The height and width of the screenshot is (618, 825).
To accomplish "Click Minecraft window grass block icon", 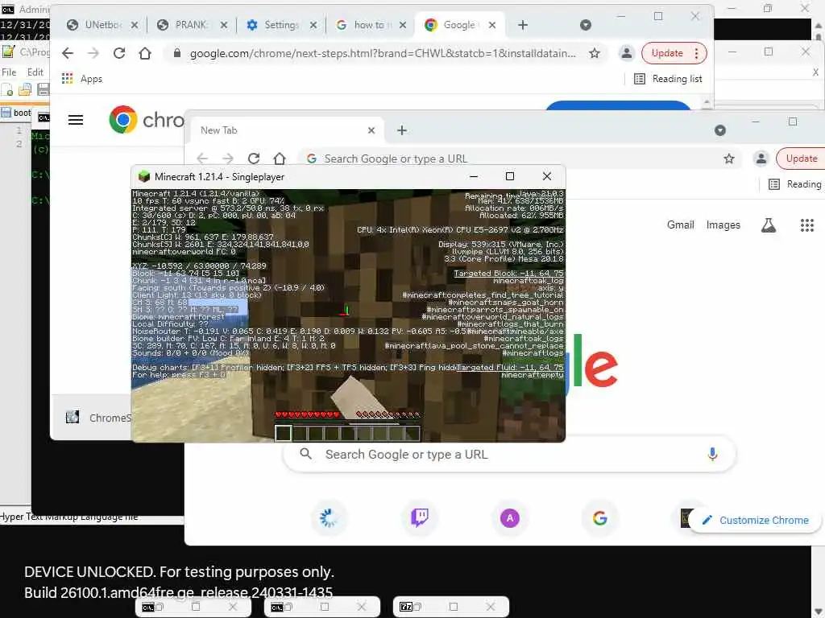I will click(x=143, y=176).
